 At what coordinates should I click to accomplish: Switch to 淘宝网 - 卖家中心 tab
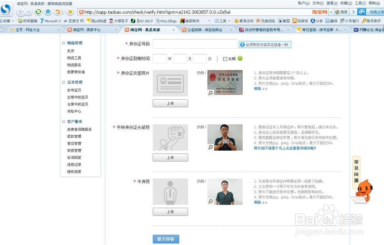pyautogui.click(x=92, y=30)
